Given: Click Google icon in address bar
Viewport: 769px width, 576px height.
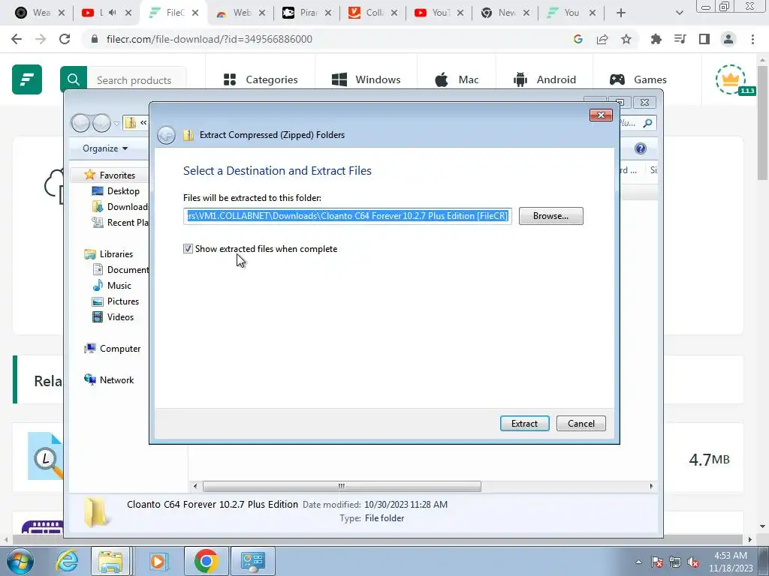Looking at the screenshot, I should click(578, 39).
